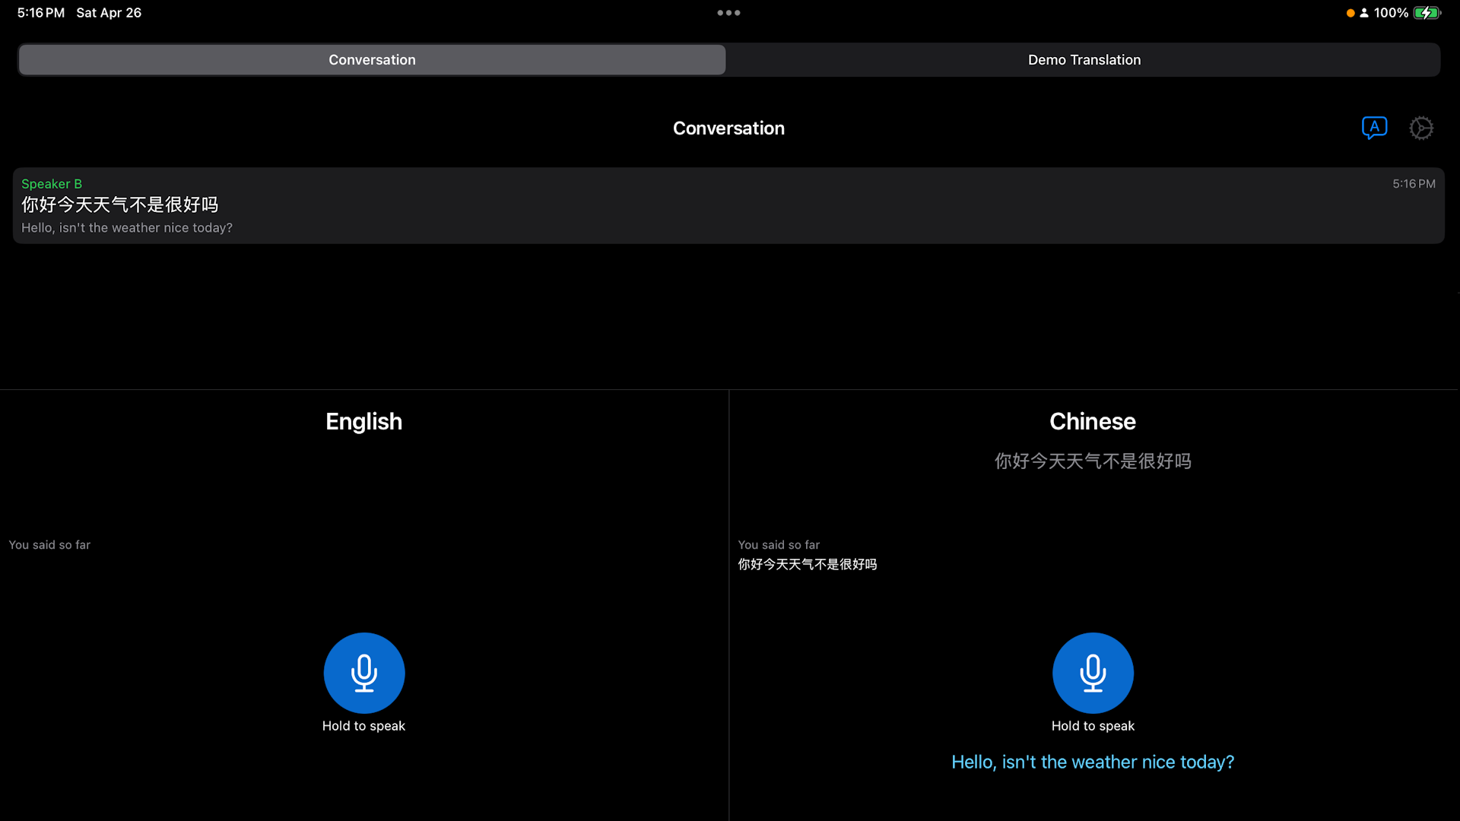
Task: Click Chinese text under 'You said so far'
Action: [x=807, y=564]
